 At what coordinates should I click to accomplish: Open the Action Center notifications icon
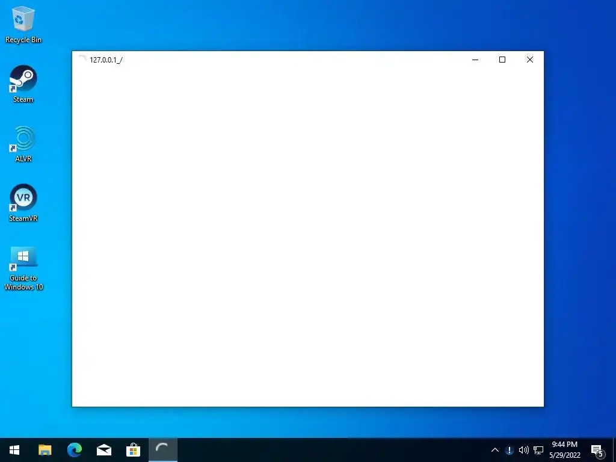(x=597, y=450)
